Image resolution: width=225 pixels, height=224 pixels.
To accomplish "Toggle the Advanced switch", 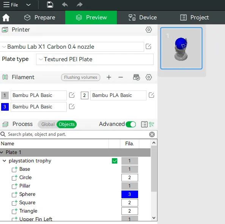I will click(x=131, y=124).
